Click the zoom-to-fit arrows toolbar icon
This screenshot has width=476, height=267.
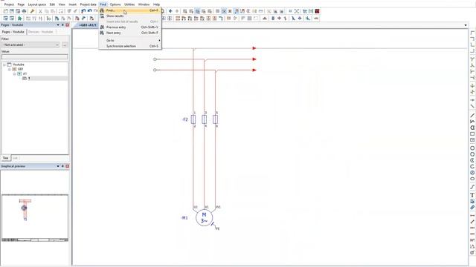(x=297, y=11)
